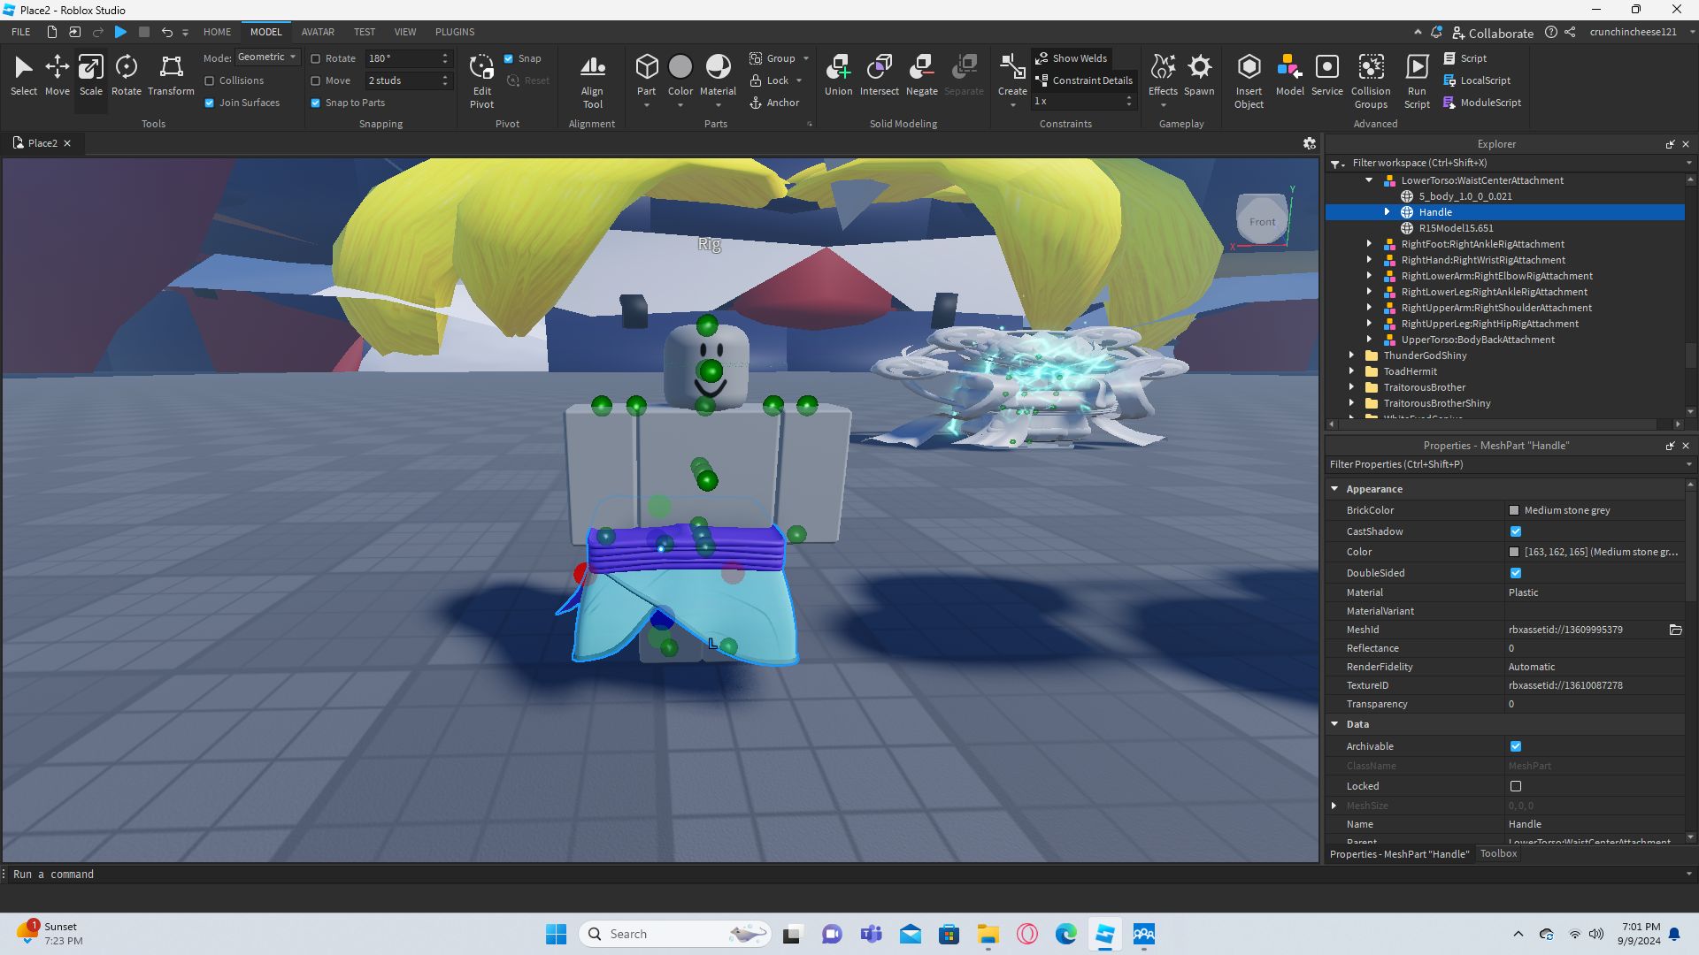Switch to the AVATAR ribbon tab
Screen dimensions: 1699x955
pyautogui.click(x=318, y=32)
